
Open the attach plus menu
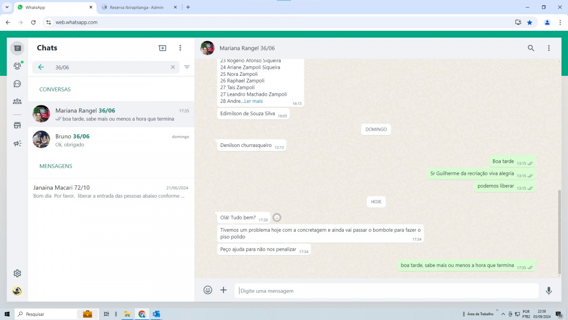click(223, 290)
